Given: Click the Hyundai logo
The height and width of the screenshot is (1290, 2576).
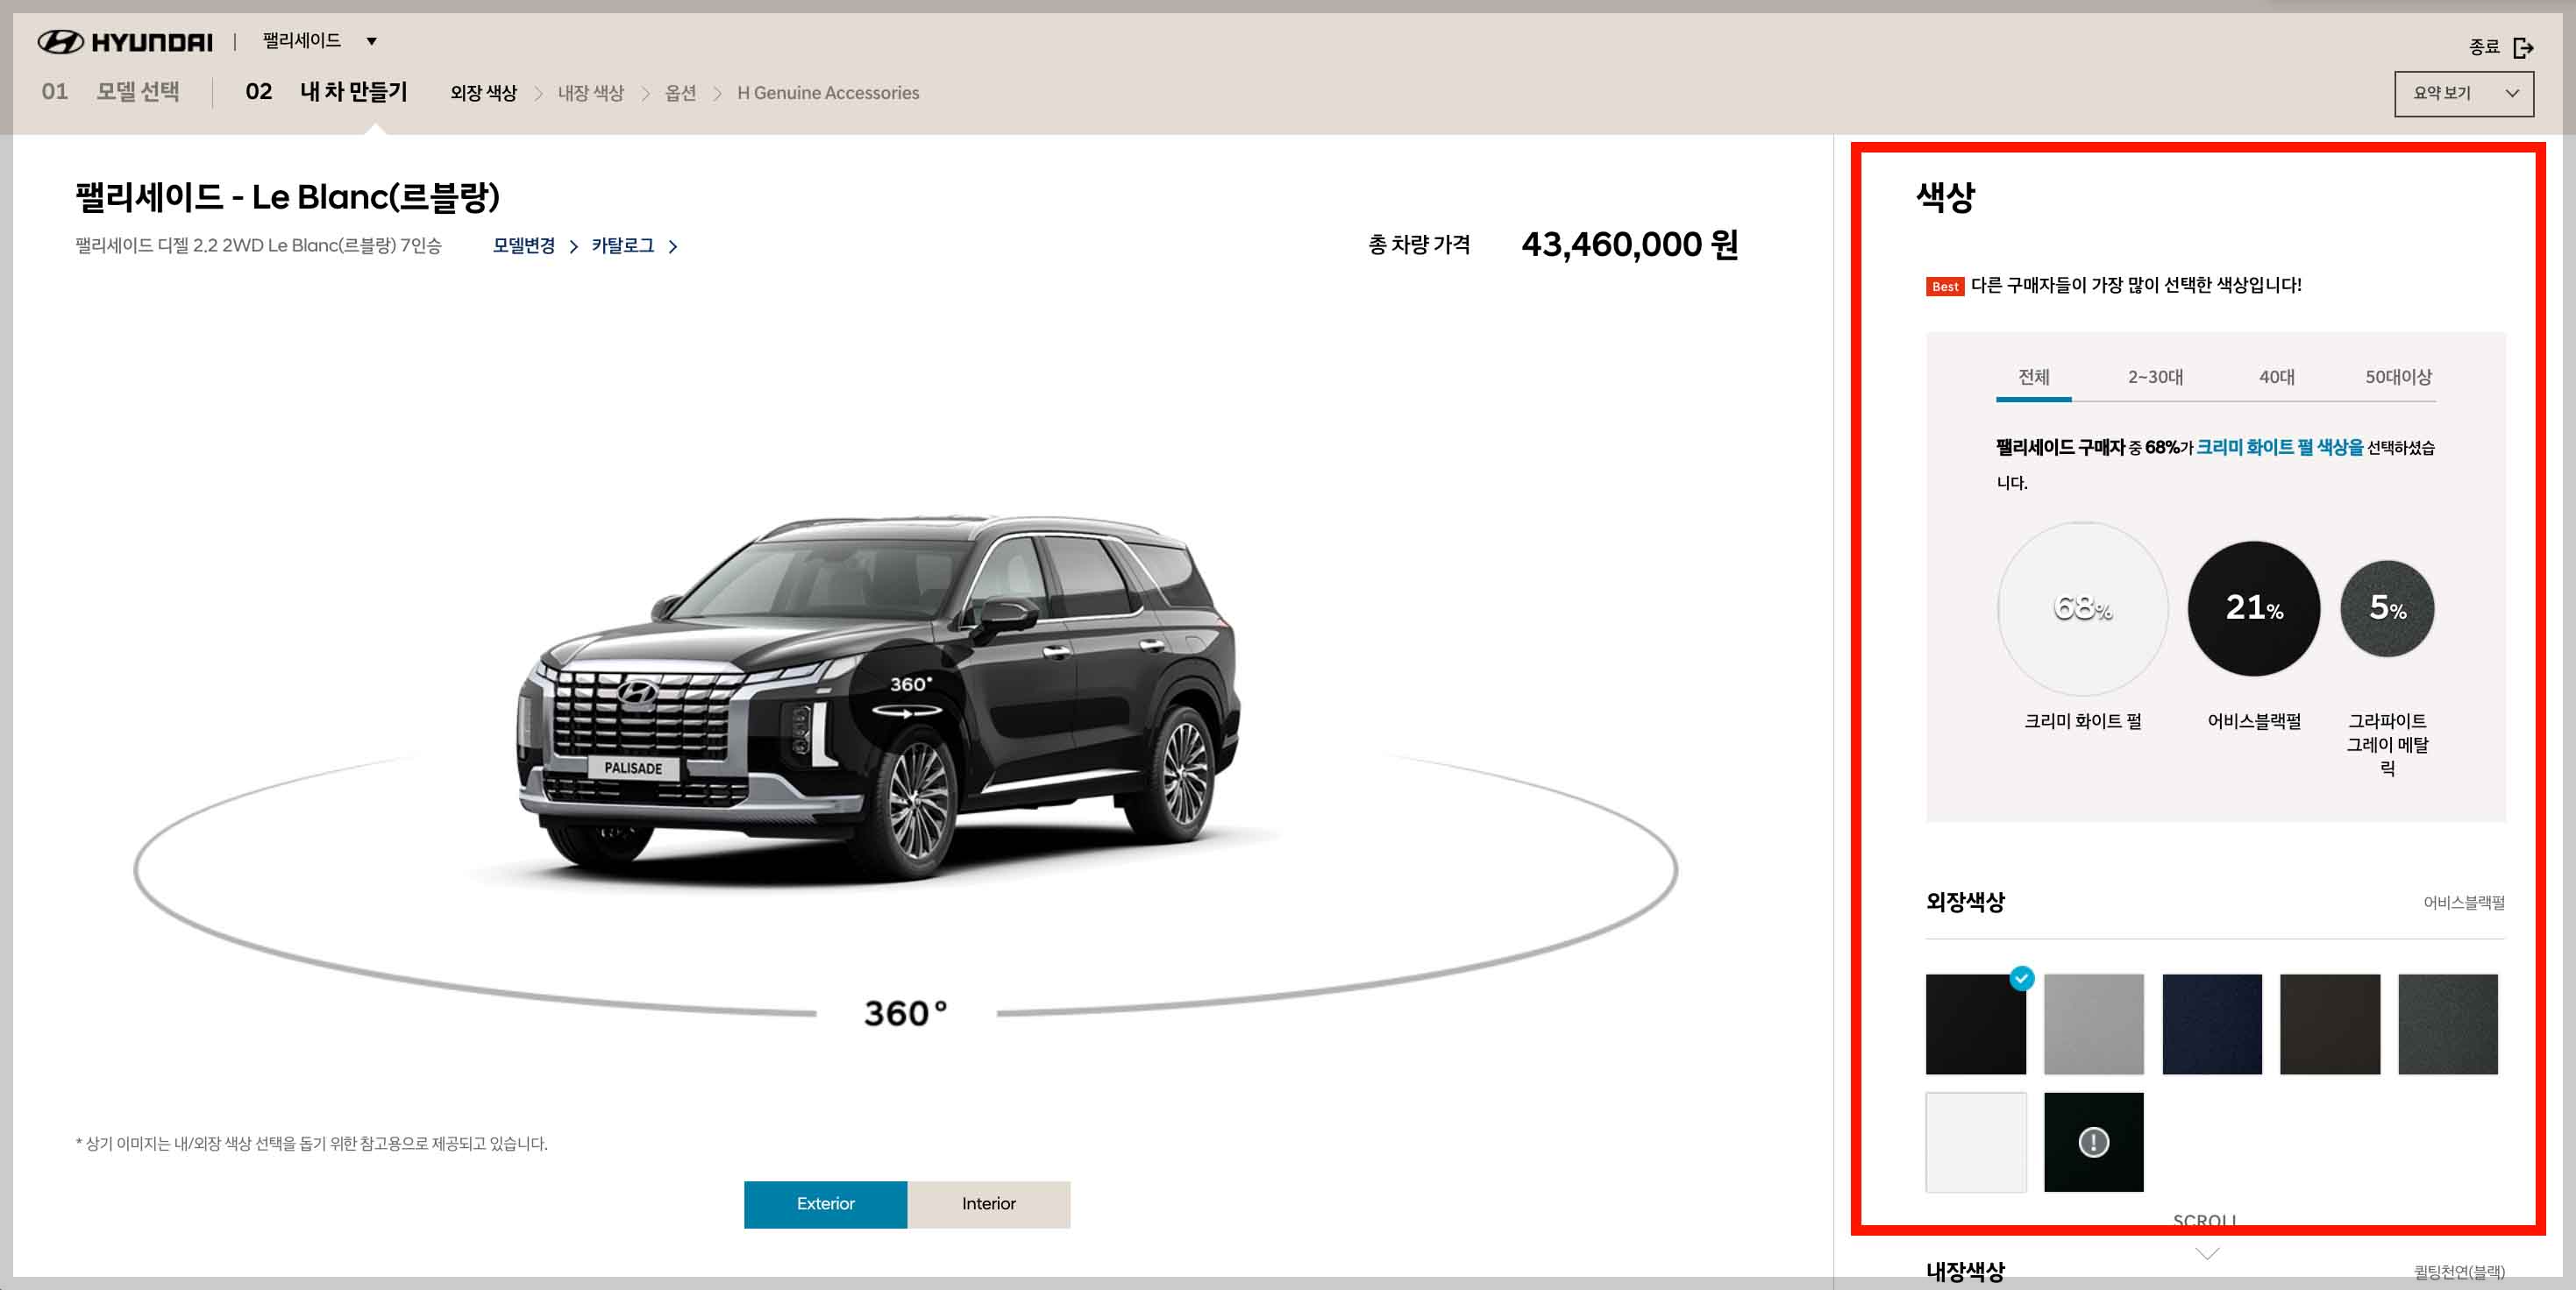Looking at the screenshot, I should click(x=125, y=42).
